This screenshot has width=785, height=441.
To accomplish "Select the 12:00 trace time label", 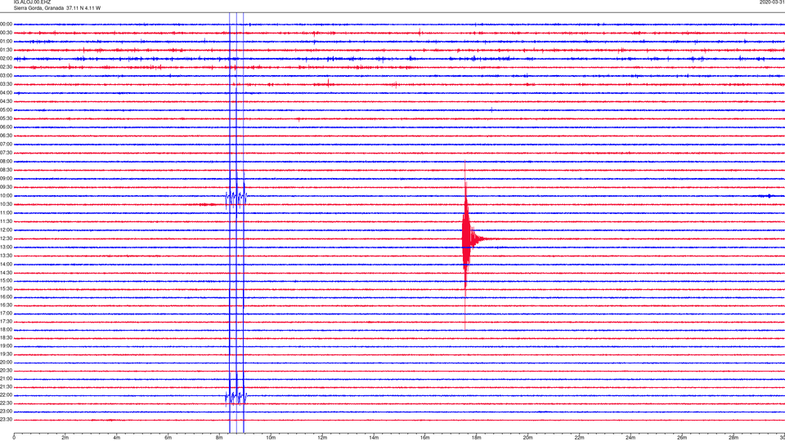I will point(6,230).
